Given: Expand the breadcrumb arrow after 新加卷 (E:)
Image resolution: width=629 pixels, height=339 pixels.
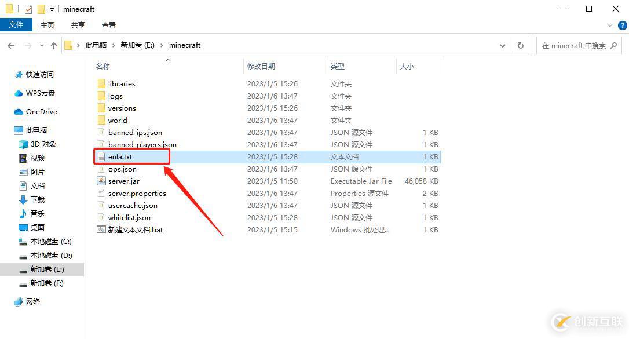Looking at the screenshot, I should pyautogui.click(x=162, y=45).
